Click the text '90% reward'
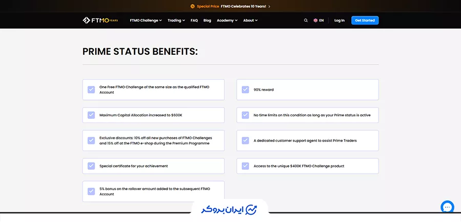The width and height of the screenshot is (461, 222). 263,90
